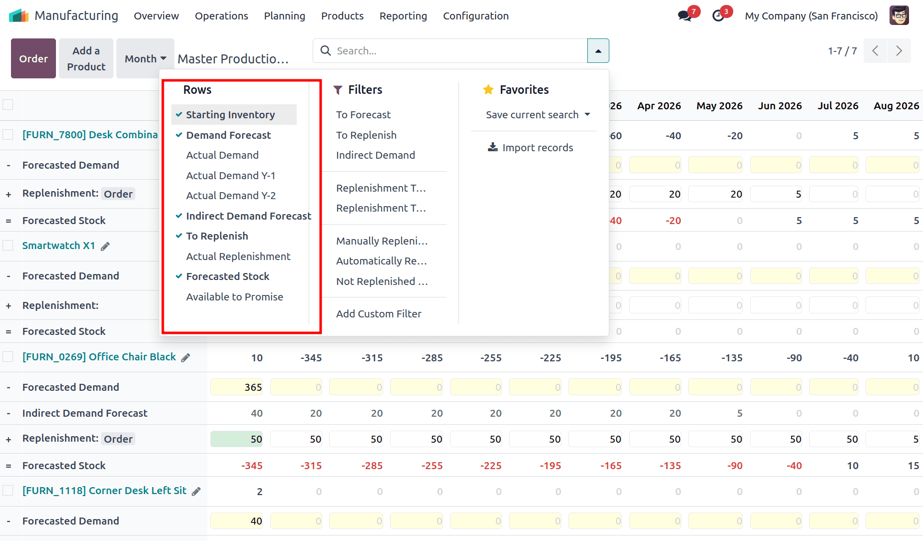Click the Order button
Image resolution: width=923 pixels, height=541 pixels.
pos(33,58)
